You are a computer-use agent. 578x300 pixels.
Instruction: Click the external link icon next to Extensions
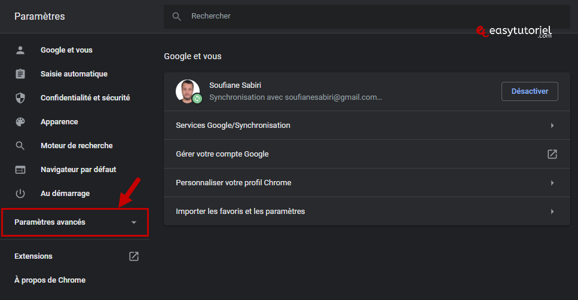click(x=134, y=256)
